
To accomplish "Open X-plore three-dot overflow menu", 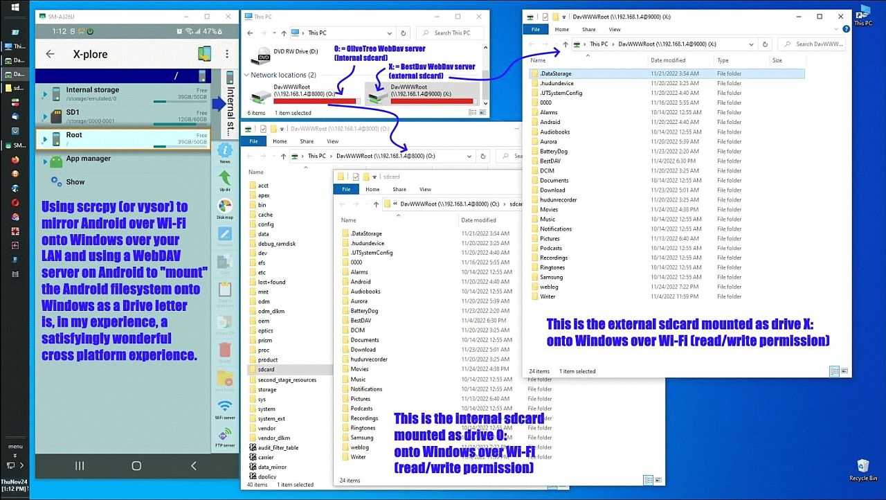I will pos(226,54).
